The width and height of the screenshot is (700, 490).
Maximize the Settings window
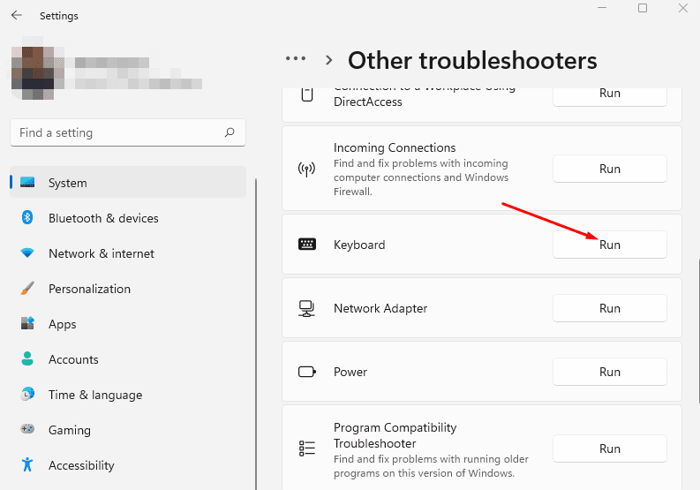click(643, 8)
